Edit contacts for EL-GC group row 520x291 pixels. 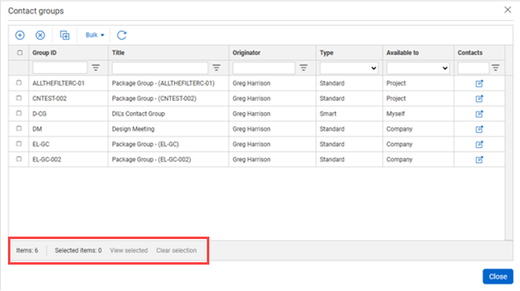[x=479, y=145]
